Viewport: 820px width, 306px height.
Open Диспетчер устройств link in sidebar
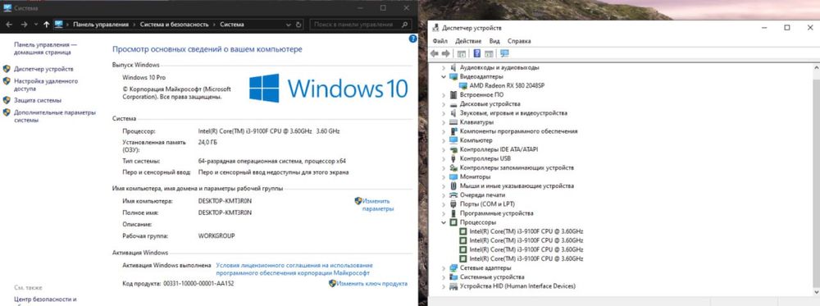point(43,69)
